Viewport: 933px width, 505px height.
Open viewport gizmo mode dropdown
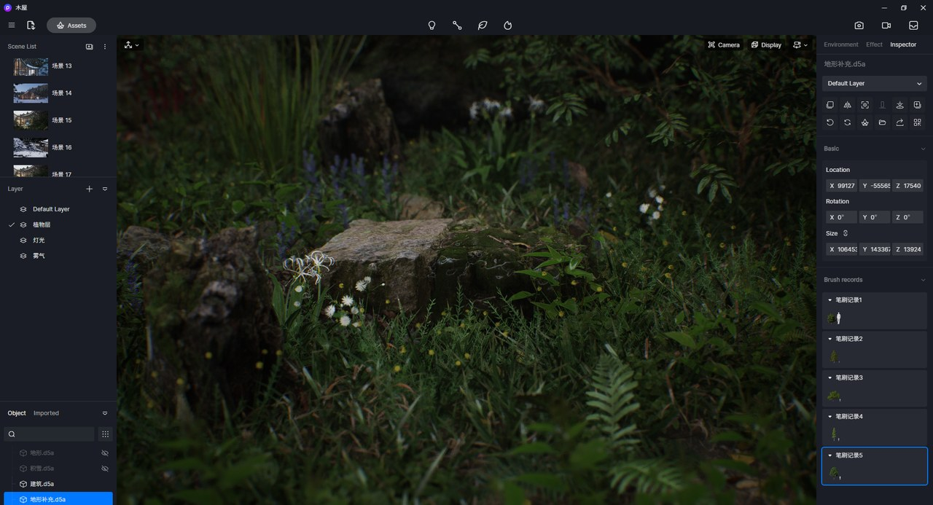pyautogui.click(x=131, y=45)
